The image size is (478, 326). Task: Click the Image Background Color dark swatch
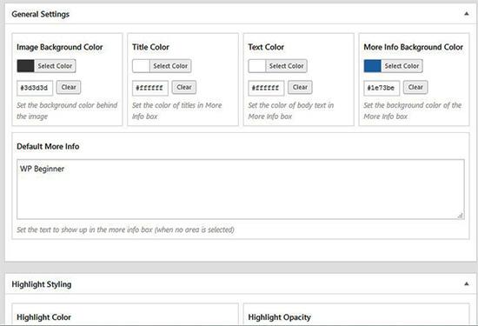[25, 66]
